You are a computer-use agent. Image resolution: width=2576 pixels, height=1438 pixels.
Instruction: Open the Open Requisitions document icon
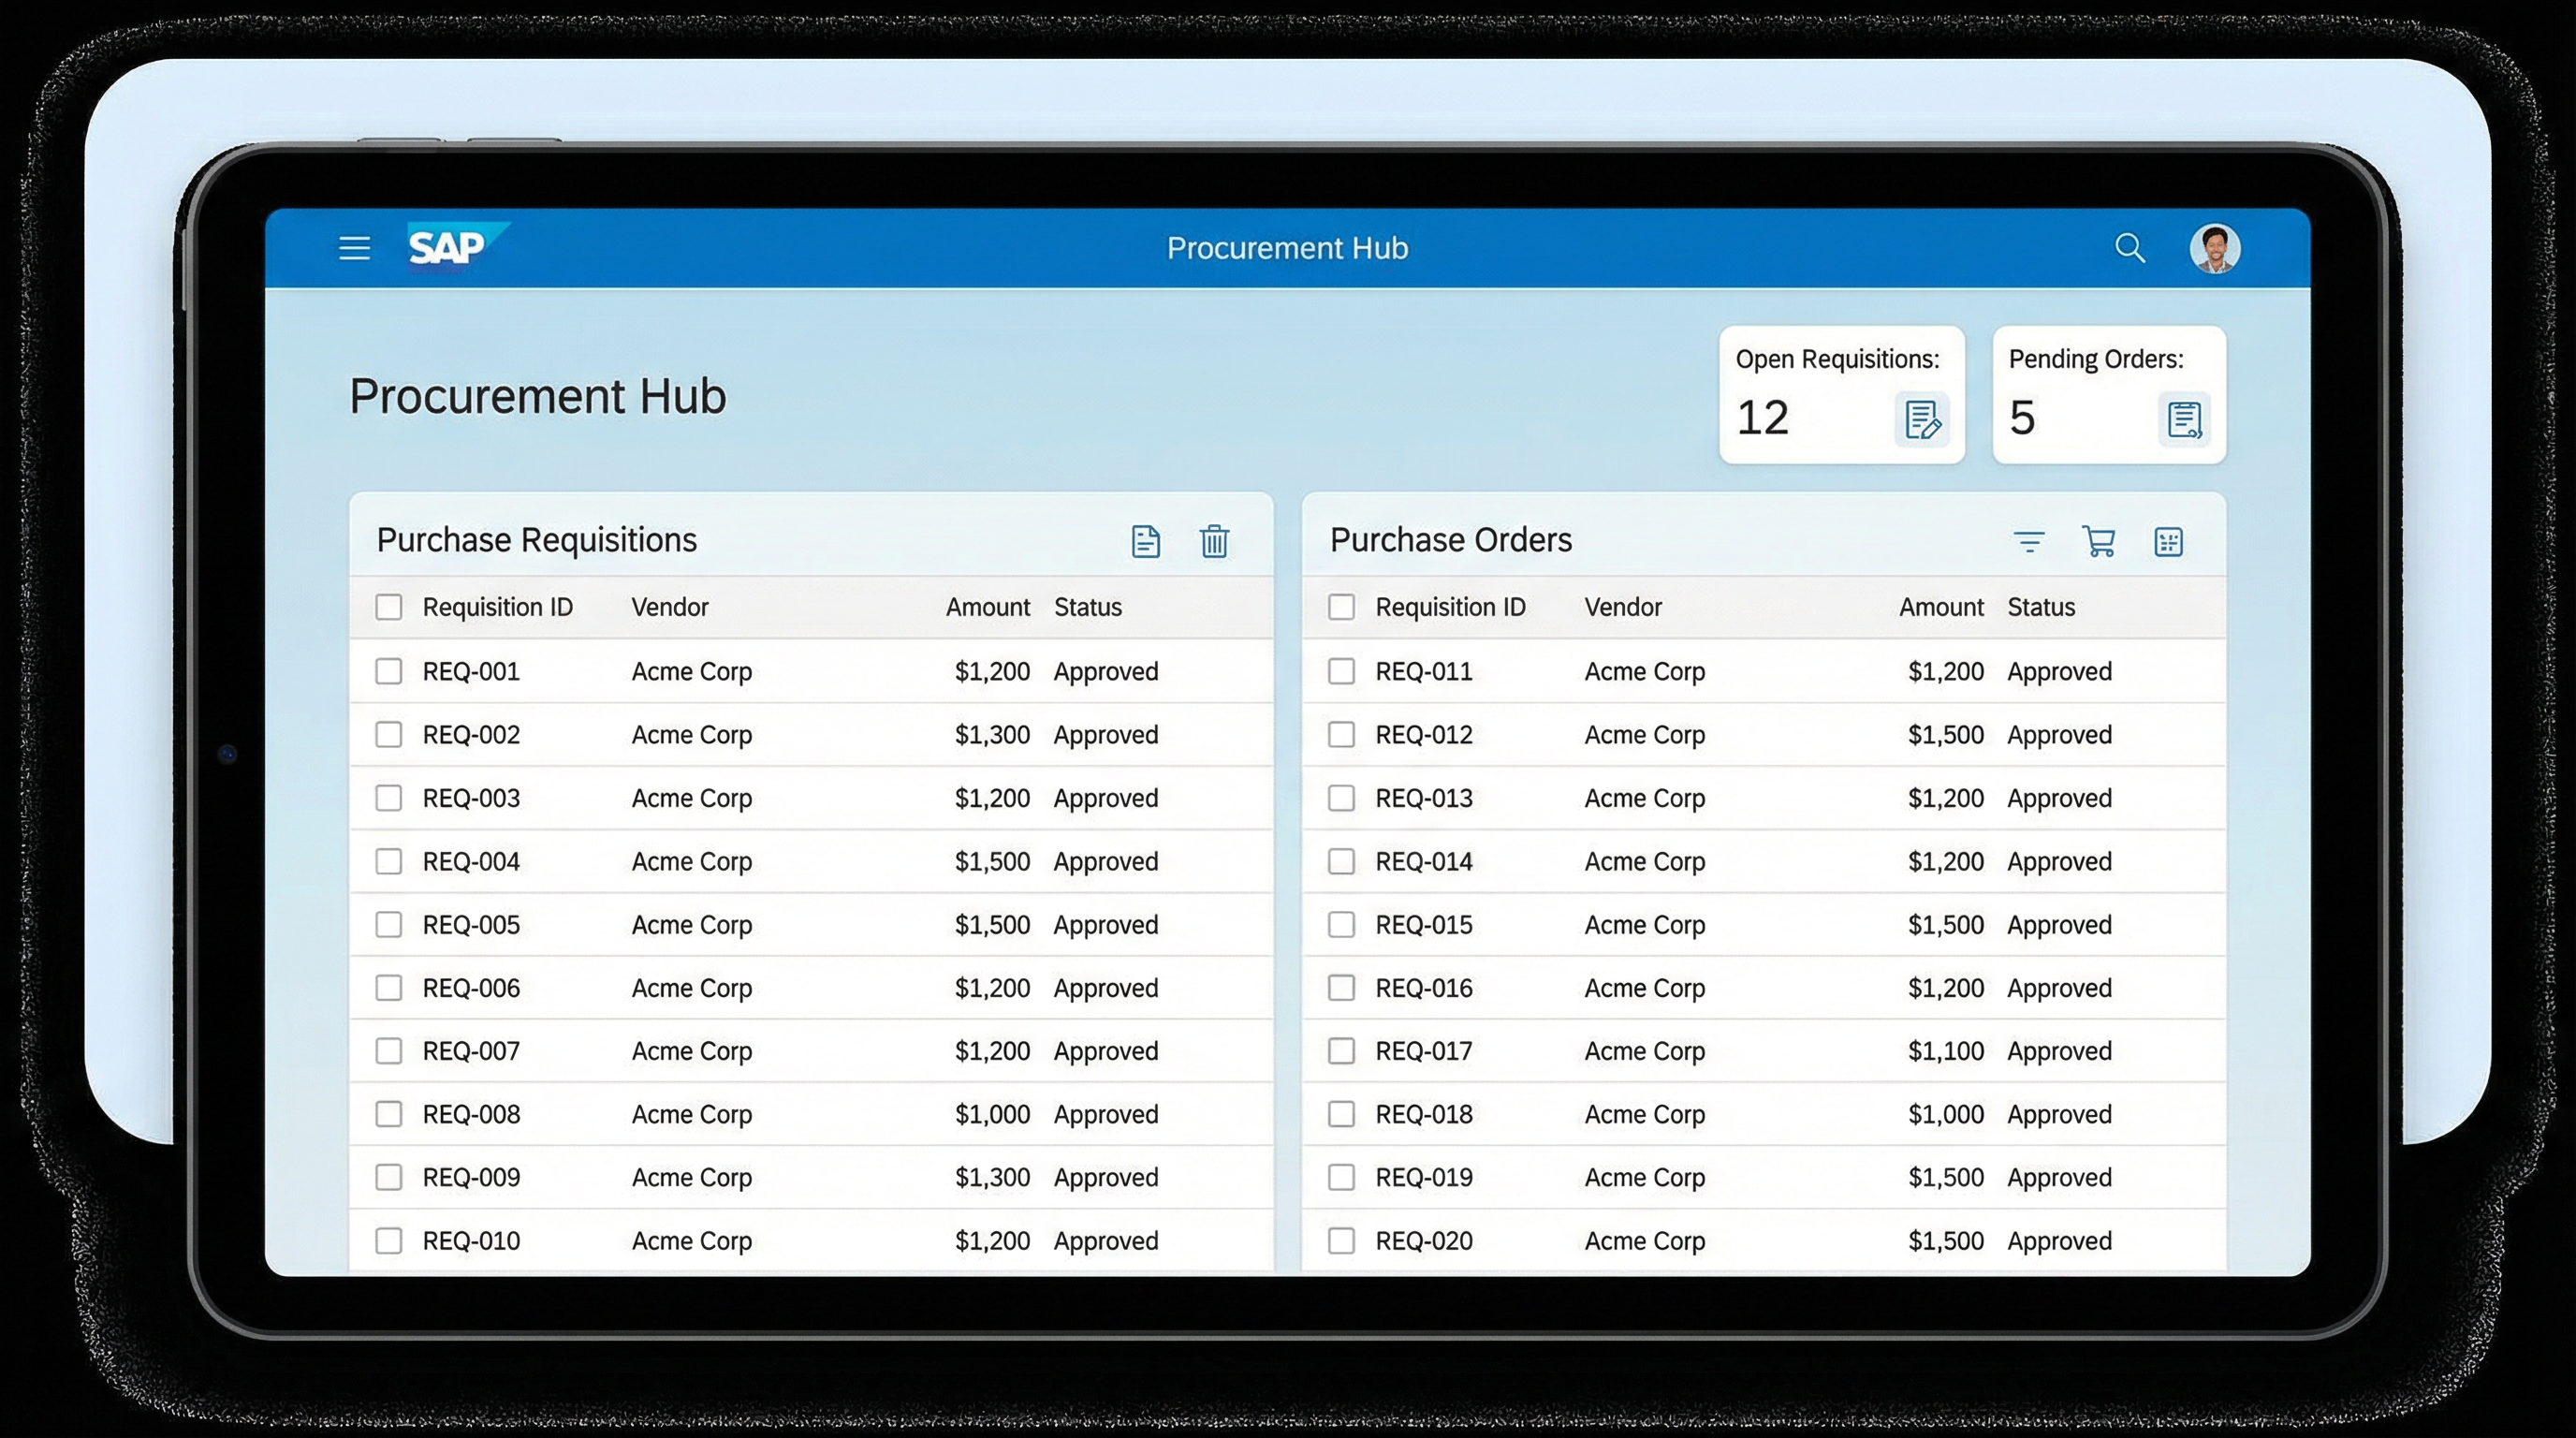click(x=1921, y=420)
